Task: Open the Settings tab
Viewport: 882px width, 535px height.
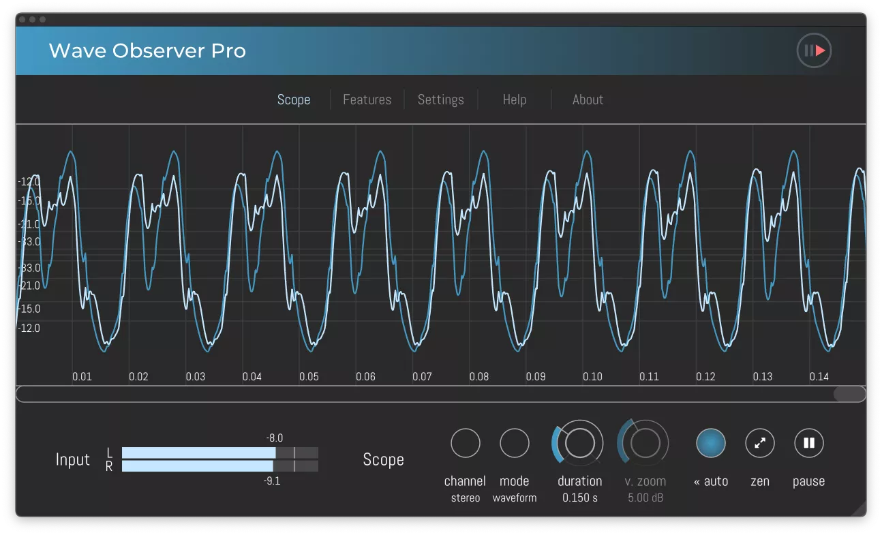Action: coord(440,100)
